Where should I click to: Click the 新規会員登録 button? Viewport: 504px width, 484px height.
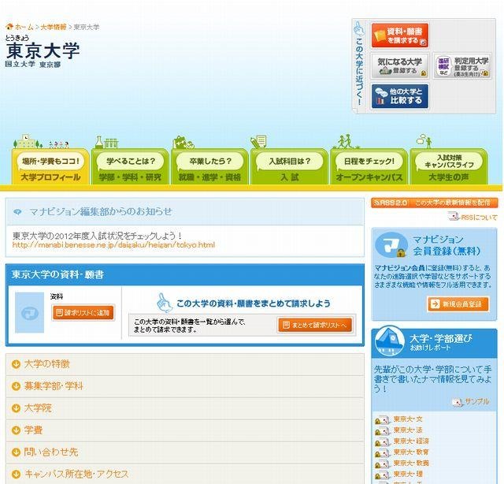point(458,304)
